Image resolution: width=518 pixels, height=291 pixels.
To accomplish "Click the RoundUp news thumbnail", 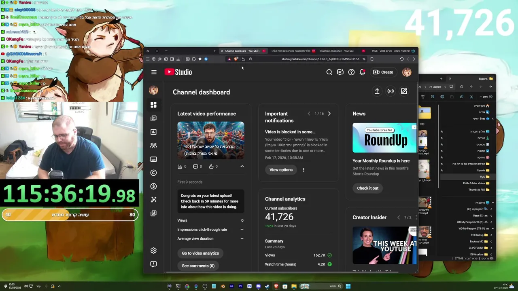I will [x=384, y=138].
